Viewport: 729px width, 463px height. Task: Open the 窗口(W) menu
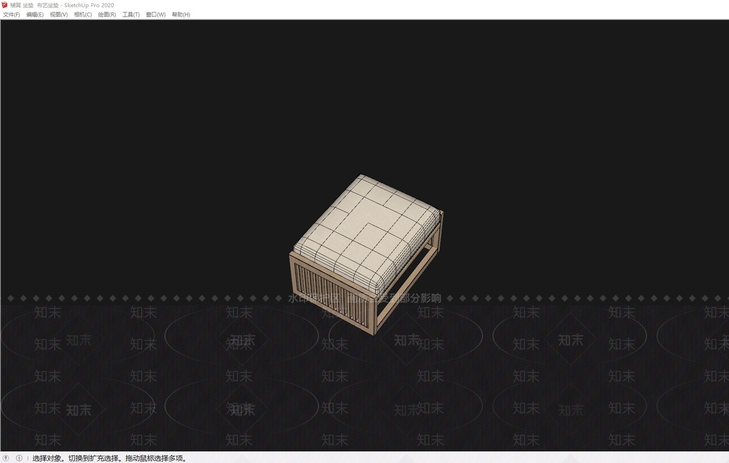pos(156,15)
